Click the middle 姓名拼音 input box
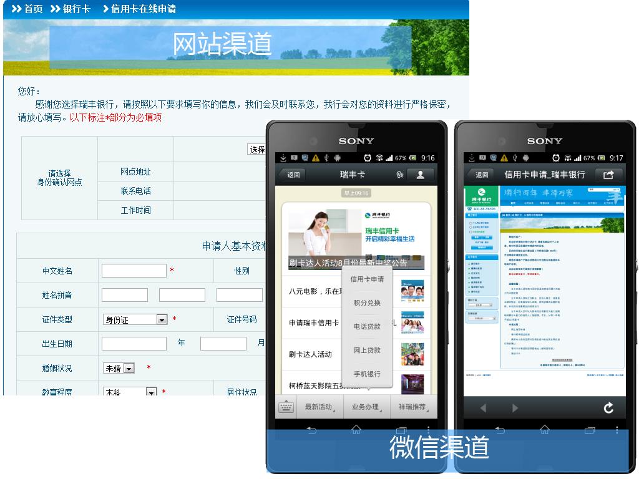The image size is (639, 479). click(x=182, y=295)
